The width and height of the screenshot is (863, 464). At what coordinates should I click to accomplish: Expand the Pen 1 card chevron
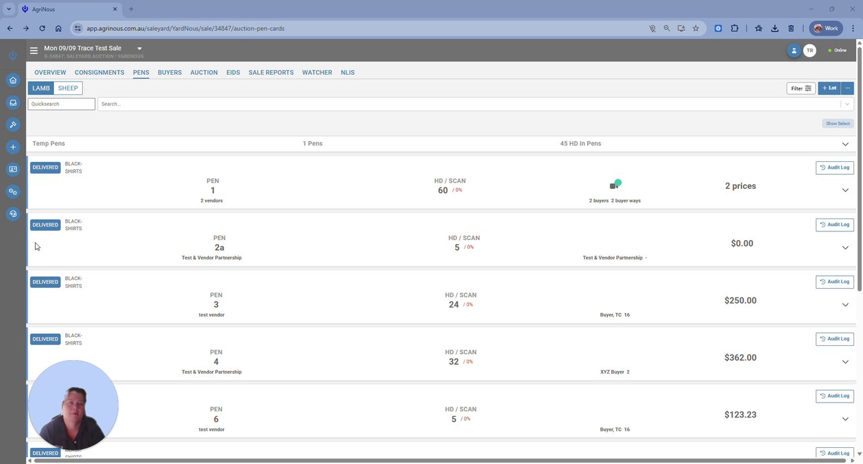pyautogui.click(x=845, y=190)
